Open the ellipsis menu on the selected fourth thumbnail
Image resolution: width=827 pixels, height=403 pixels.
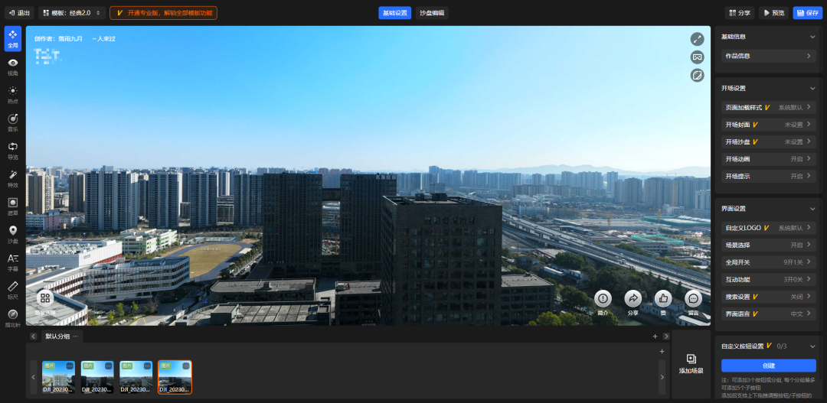pyautogui.click(x=186, y=366)
